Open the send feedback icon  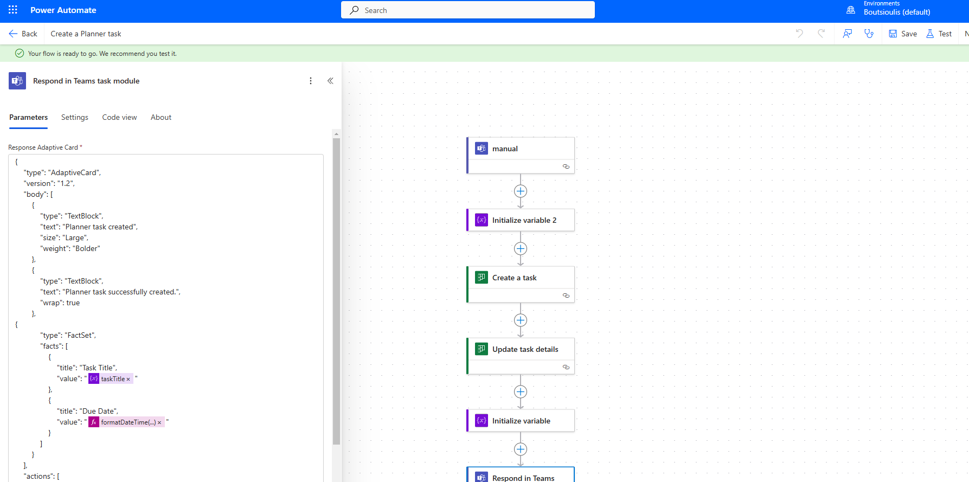pyautogui.click(x=848, y=34)
